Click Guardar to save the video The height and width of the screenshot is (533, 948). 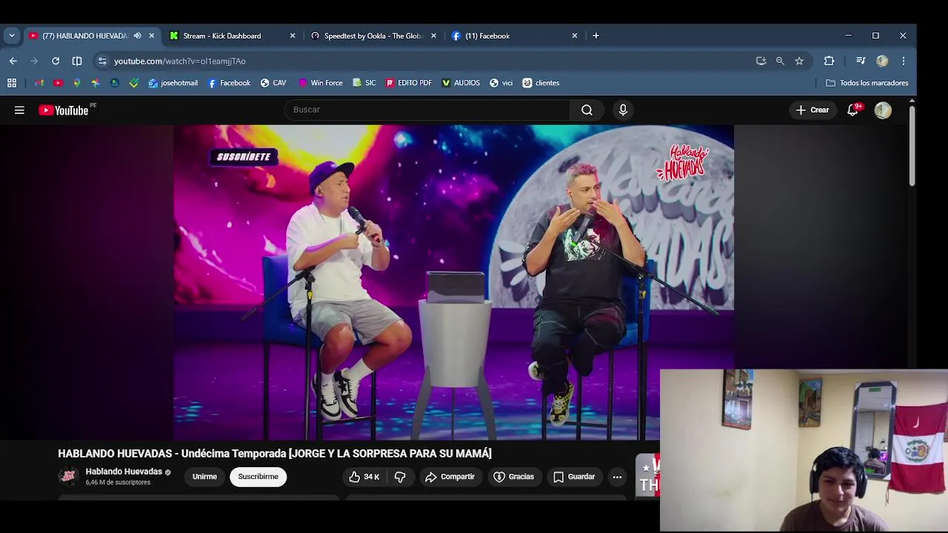[574, 477]
